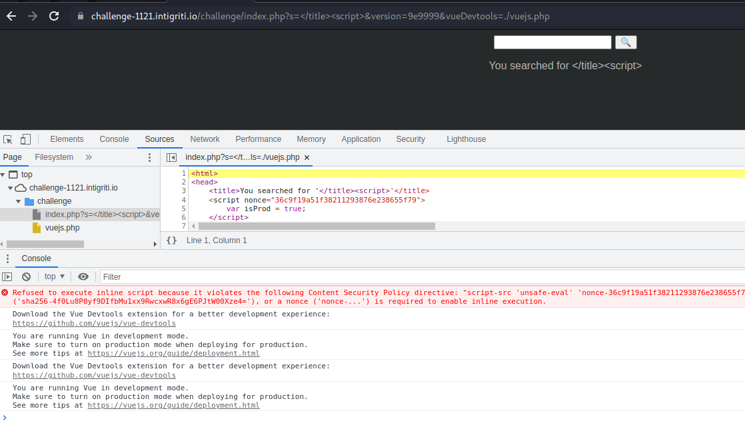Open the console drawer three-dot menu
Viewport: 745px width, 423px height.
coord(7,258)
